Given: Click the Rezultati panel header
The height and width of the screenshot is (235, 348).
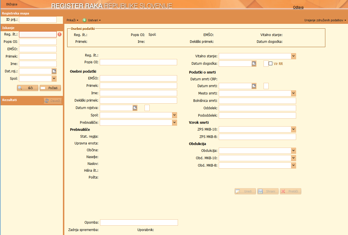Looking at the screenshot, I should [32, 100].
